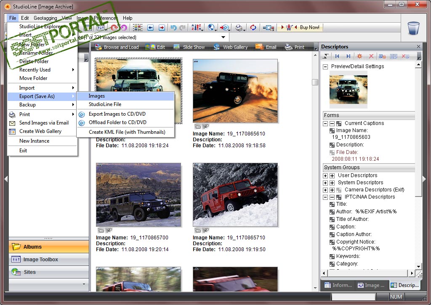Select the red Hummer in snow thumbnail
Screen dimensions: 431x305
coord(235,195)
